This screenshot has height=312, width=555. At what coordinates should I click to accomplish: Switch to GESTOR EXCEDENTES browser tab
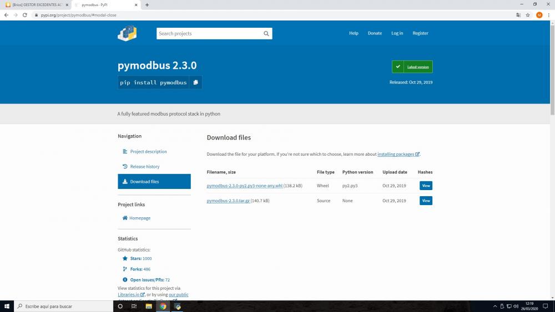(37, 5)
